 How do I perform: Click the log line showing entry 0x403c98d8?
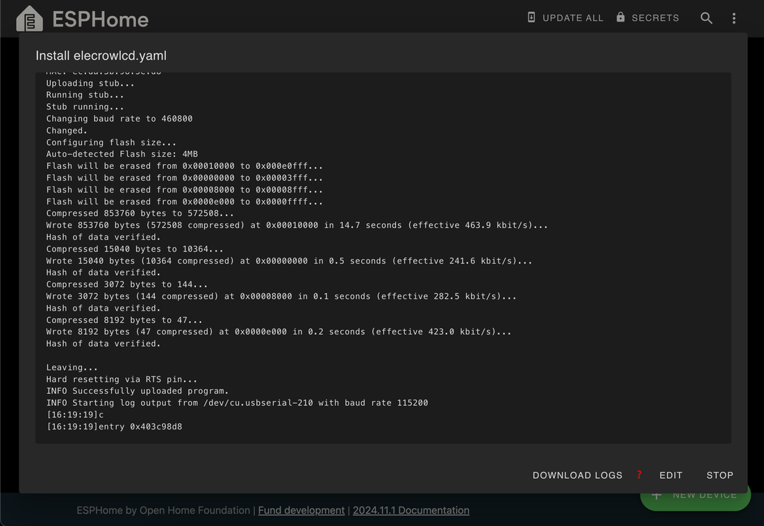point(115,426)
